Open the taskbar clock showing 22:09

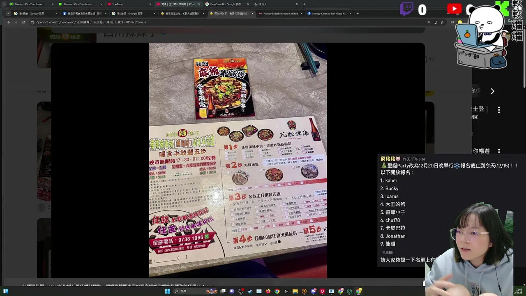pyautogui.click(x=519, y=291)
